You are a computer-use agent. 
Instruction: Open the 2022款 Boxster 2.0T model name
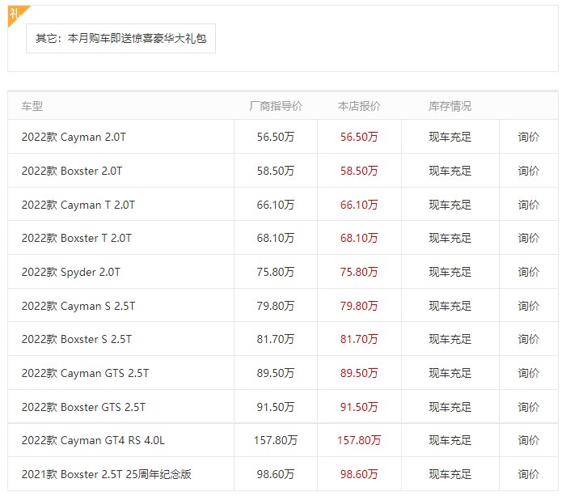coord(72,171)
